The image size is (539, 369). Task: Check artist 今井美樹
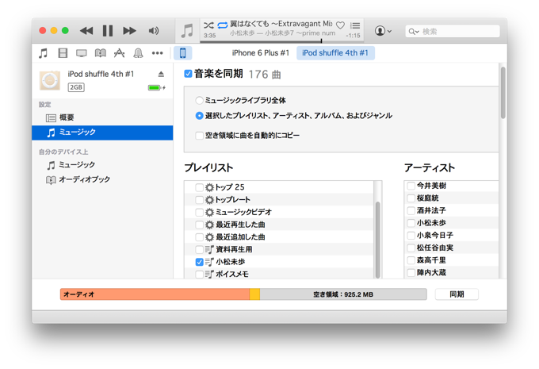click(x=411, y=186)
